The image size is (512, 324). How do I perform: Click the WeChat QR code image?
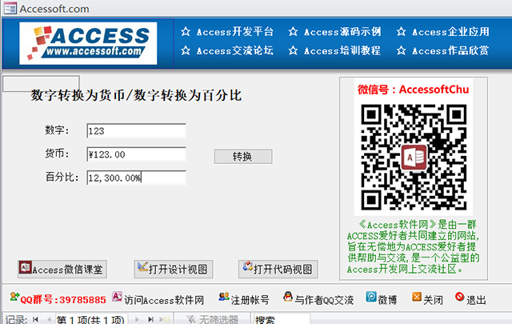414,157
